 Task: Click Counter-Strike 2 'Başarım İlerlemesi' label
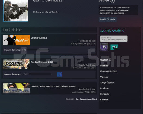pos(13,50)
